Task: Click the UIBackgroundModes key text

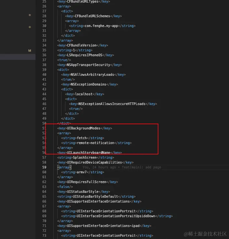Action: [x=84, y=128]
